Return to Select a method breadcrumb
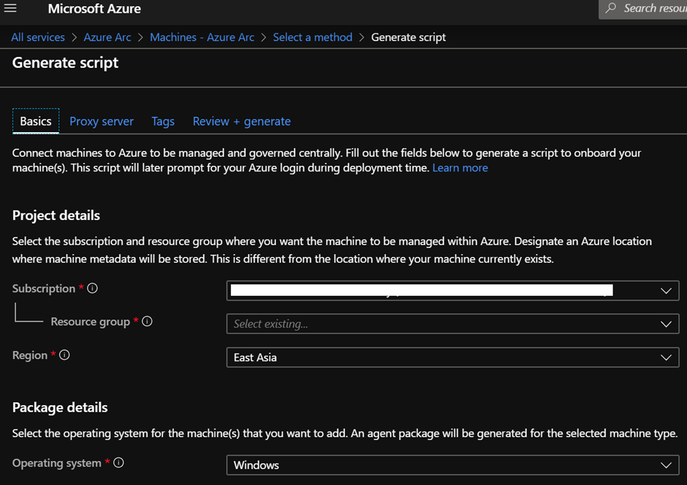This screenshot has width=687, height=485. coord(312,38)
